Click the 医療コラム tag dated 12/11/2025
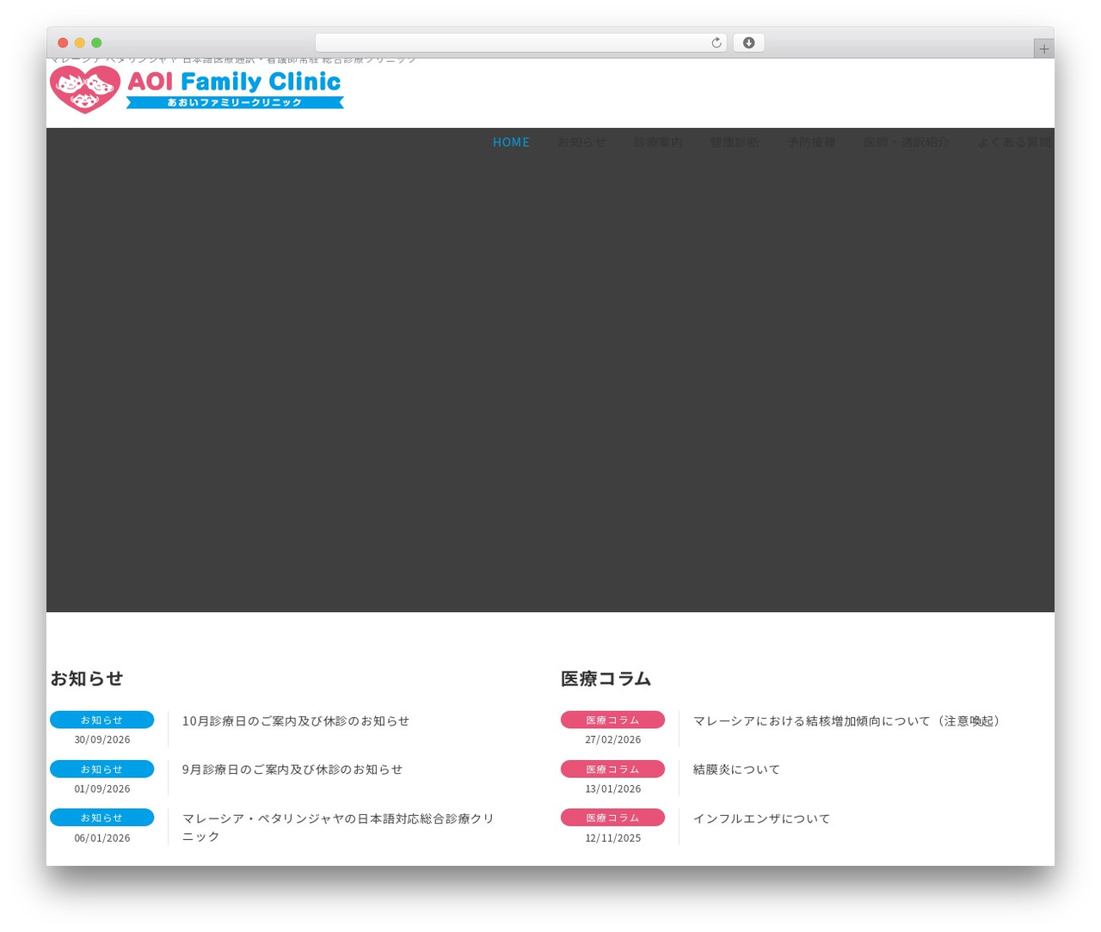This screenshot has width=1101, height=932. 612,818
